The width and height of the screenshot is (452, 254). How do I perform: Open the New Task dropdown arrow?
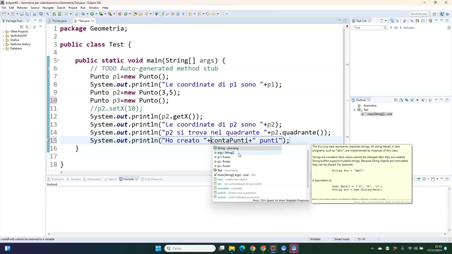pyautogui.click(x=386, y=21)
